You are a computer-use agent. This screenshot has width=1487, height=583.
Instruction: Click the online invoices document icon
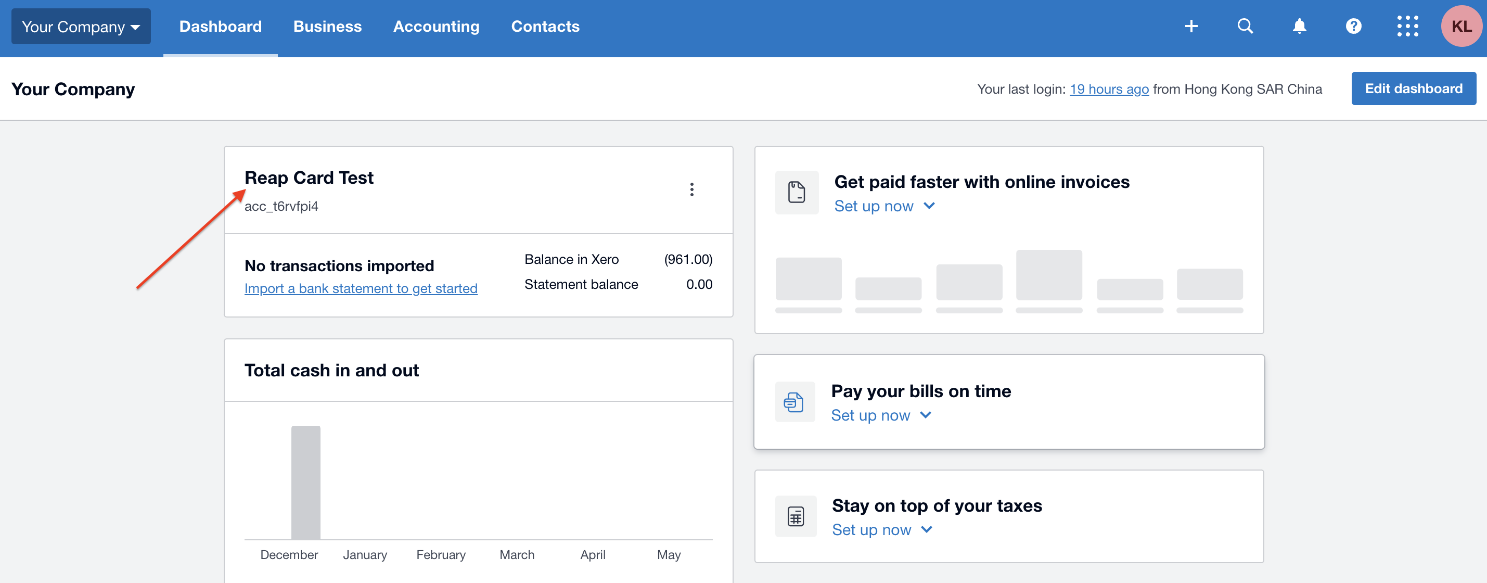pos(796,193)
